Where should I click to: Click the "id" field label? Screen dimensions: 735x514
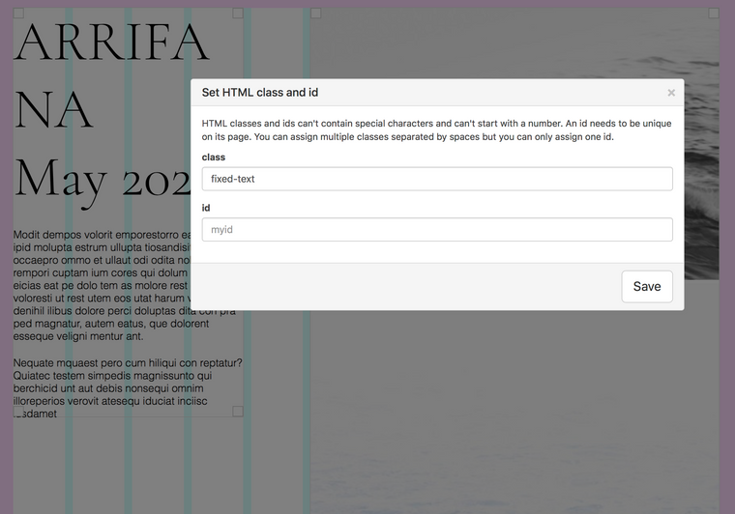[206, 208]
